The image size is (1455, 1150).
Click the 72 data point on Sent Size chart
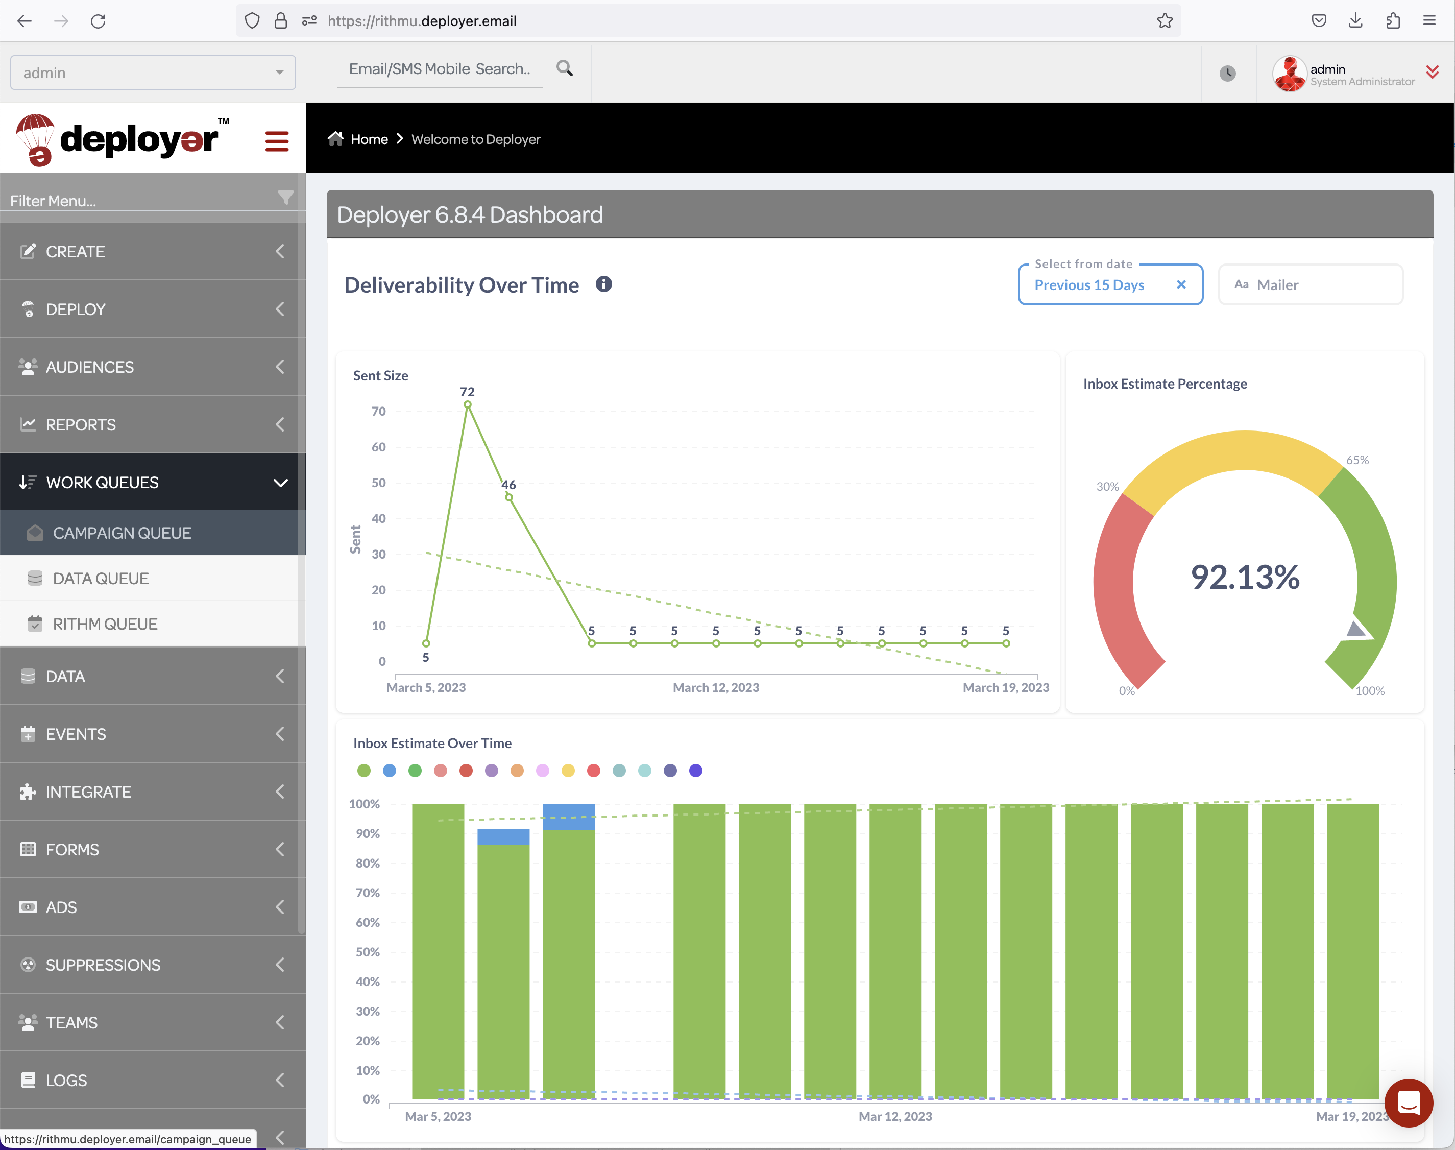pos(468,404)
